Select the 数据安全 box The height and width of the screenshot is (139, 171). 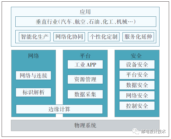(137, 85)
